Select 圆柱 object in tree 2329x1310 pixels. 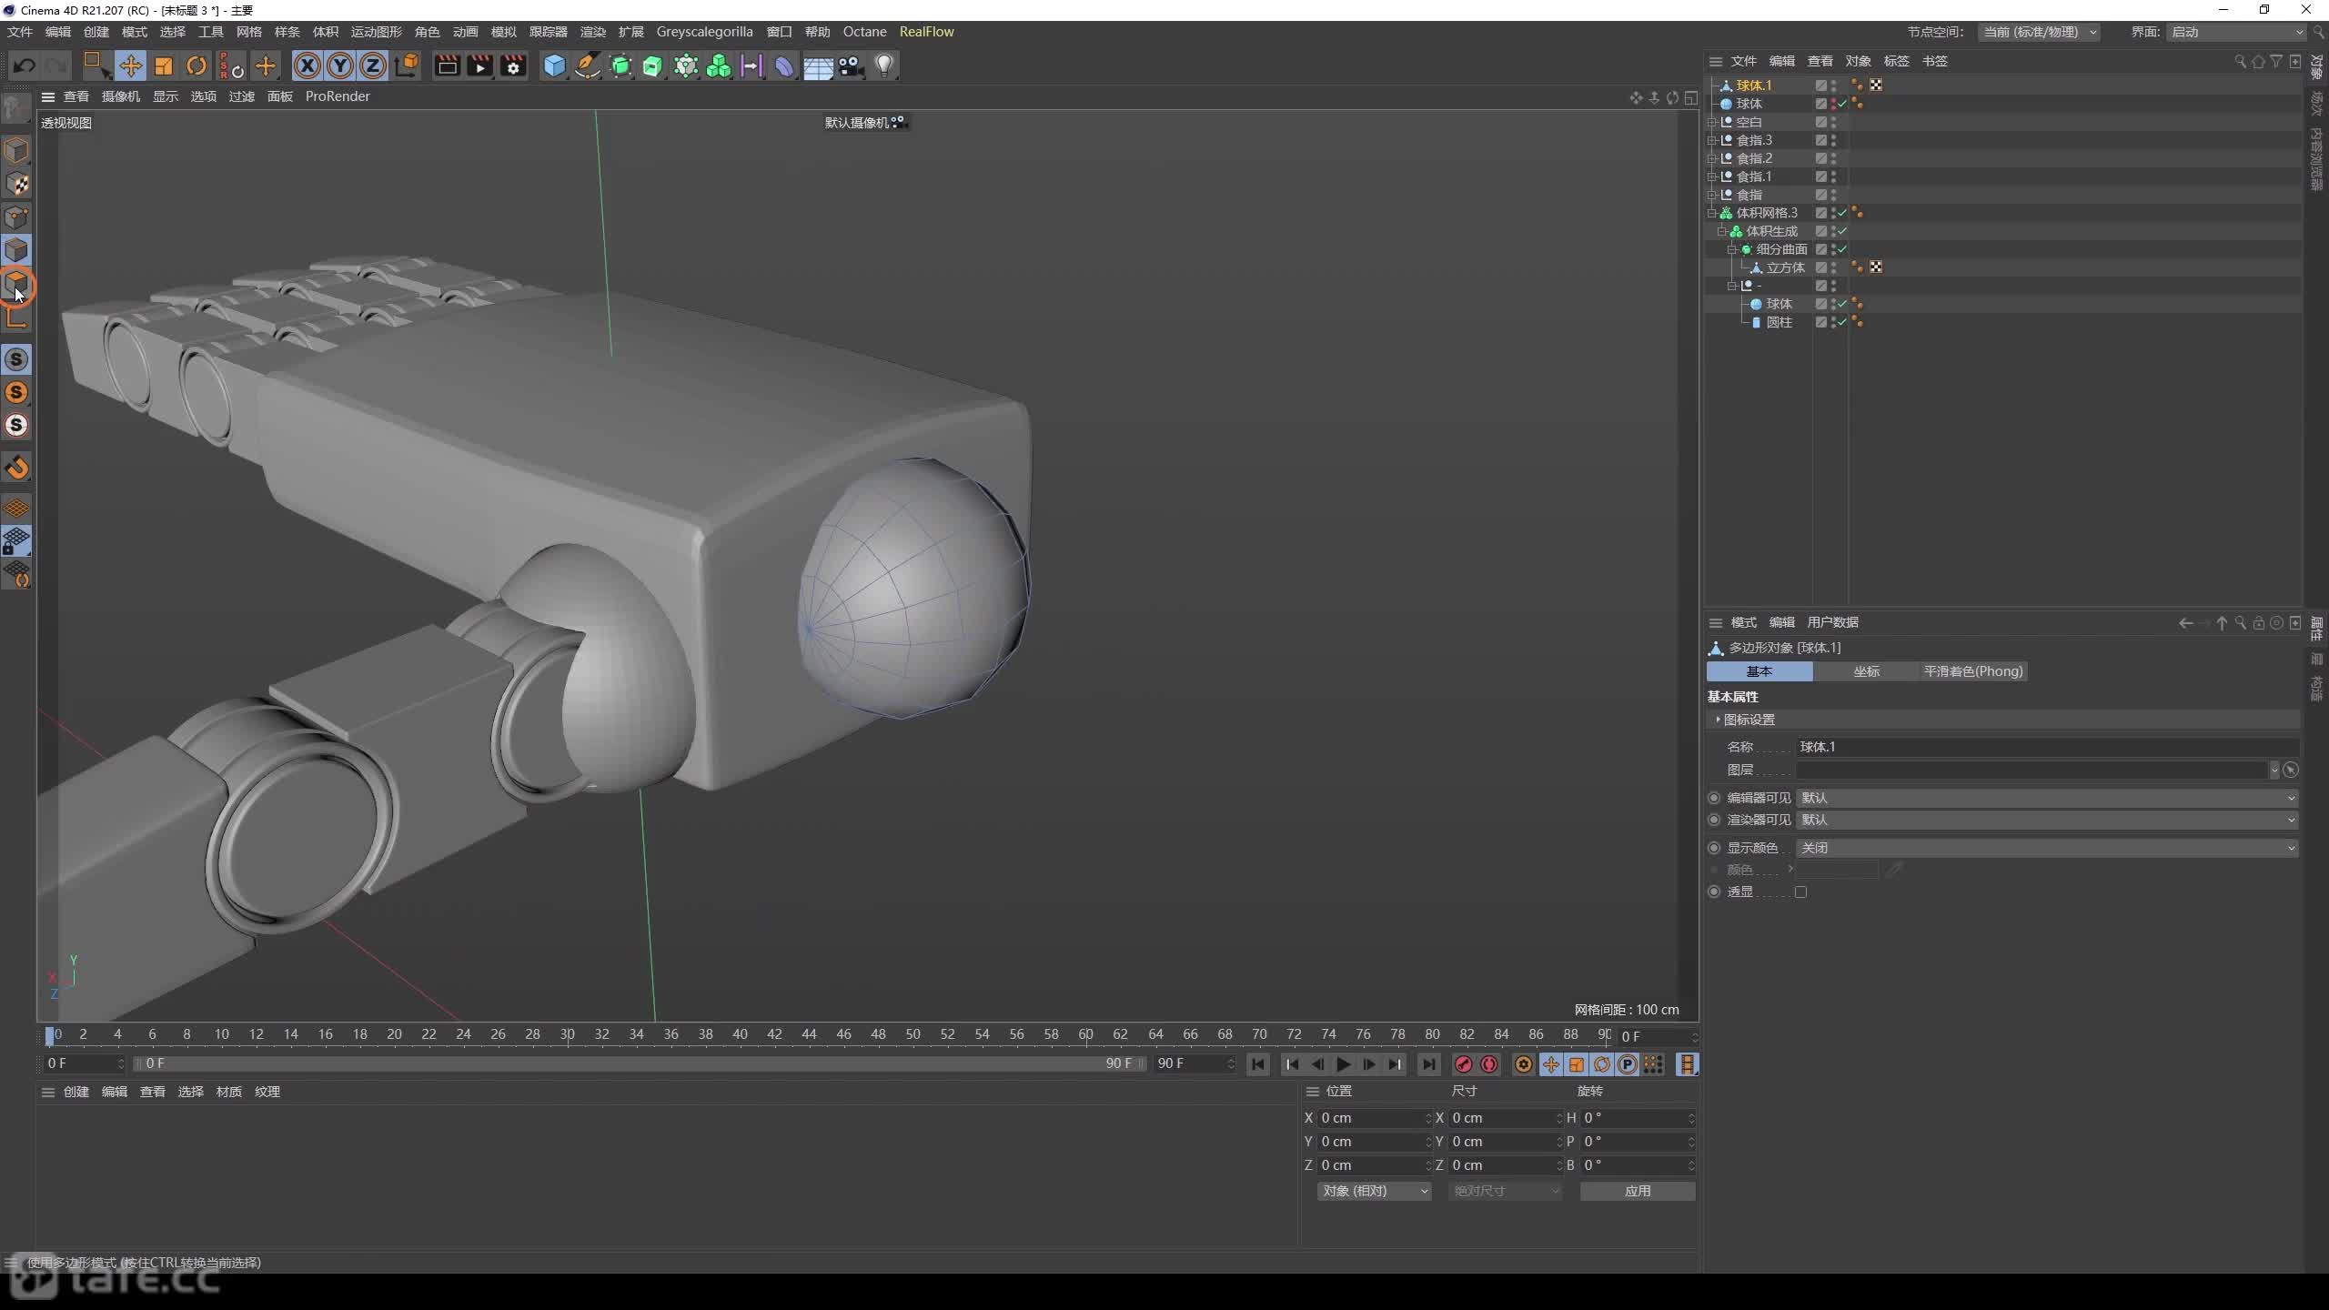1779,322
